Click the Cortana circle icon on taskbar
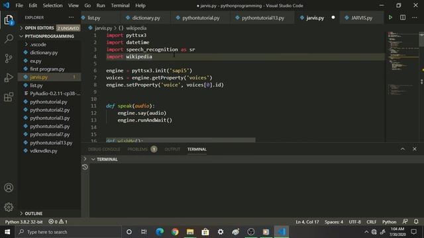 coord(129,232)
